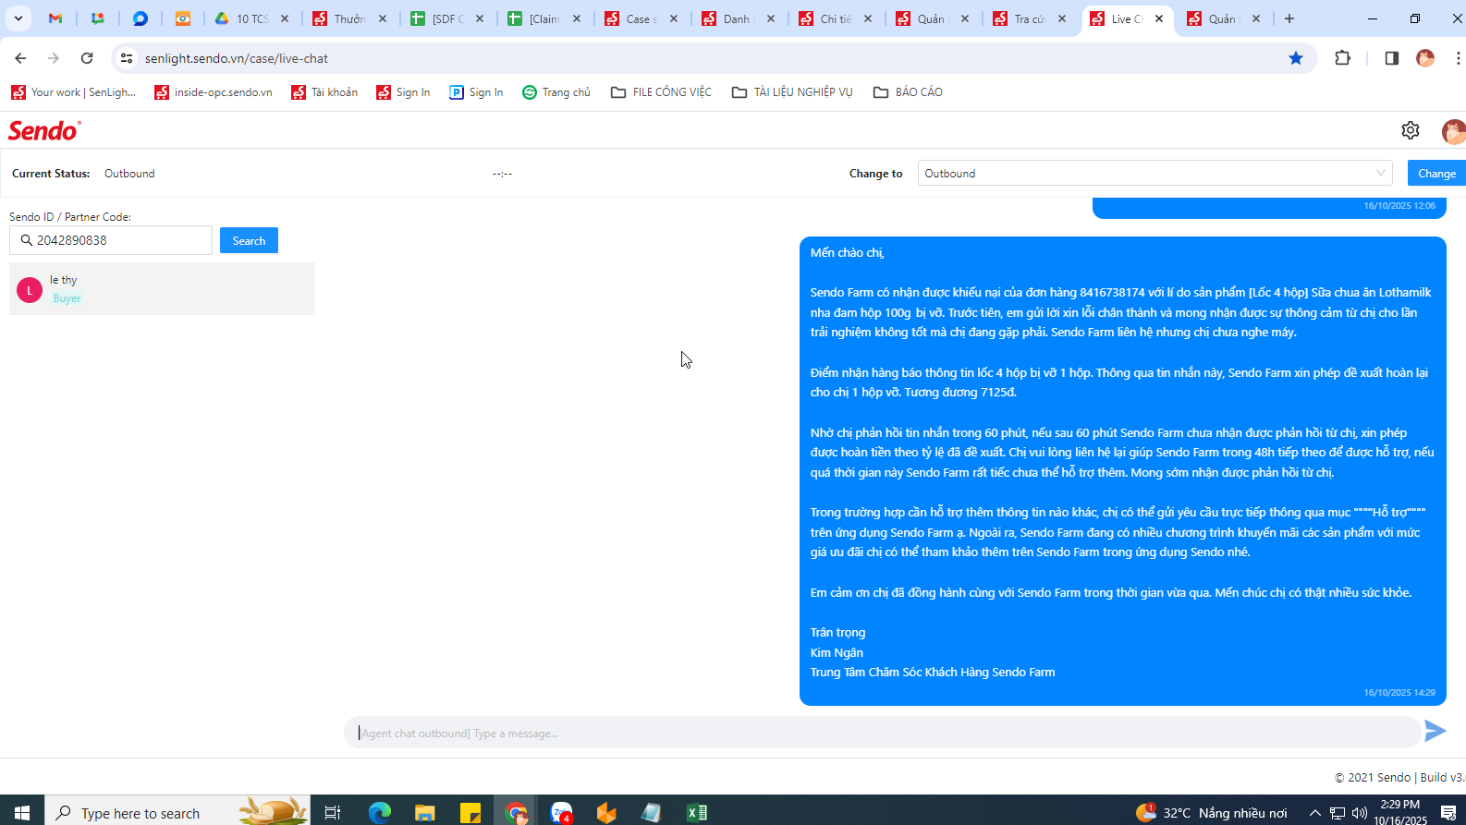The image size is (1466, 825).
Task: Switch to the Google Drive '10 TCS' tab
Action: pos(251,18)
